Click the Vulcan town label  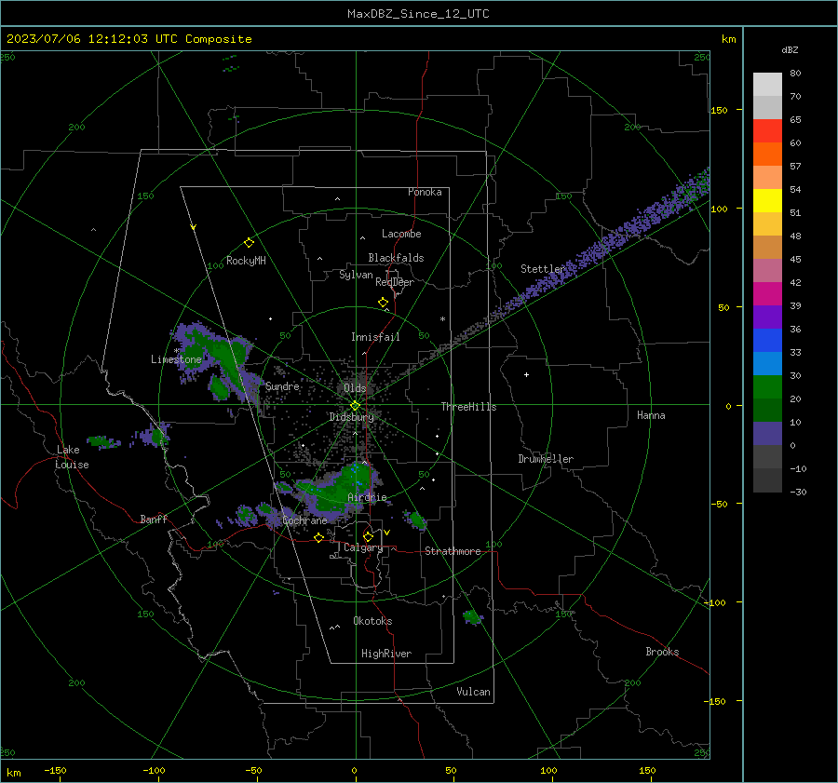[473, 692]
